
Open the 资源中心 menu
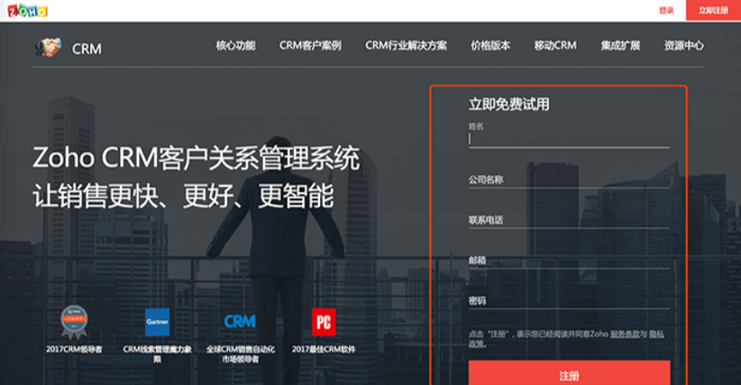(683, 46)
